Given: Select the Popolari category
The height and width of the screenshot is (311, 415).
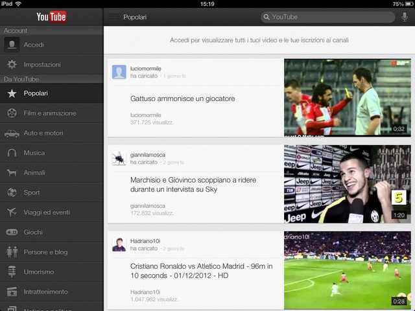Looking at the screenshot, I should (x=52, y=93).
